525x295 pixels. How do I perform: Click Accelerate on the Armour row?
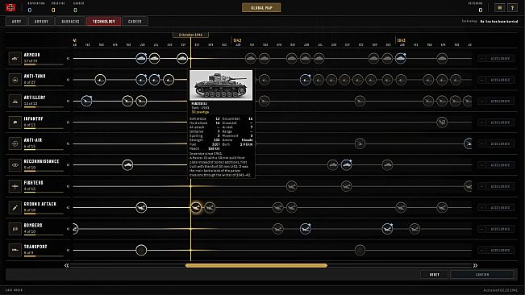point(500,59)
